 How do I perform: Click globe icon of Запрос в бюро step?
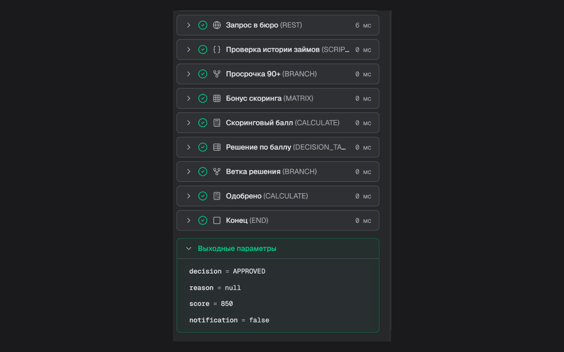coord(217,25)
